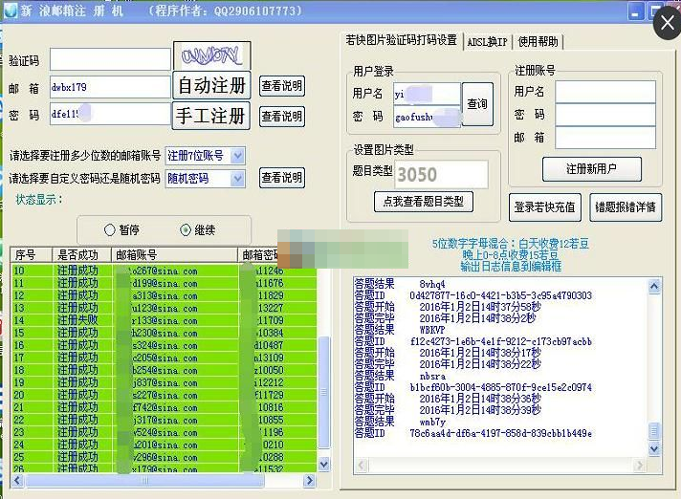Click the answer log's vertical scrollbar
Image resolution: width=681 pixels, height=499 pixels.
[x=654, y=363]
